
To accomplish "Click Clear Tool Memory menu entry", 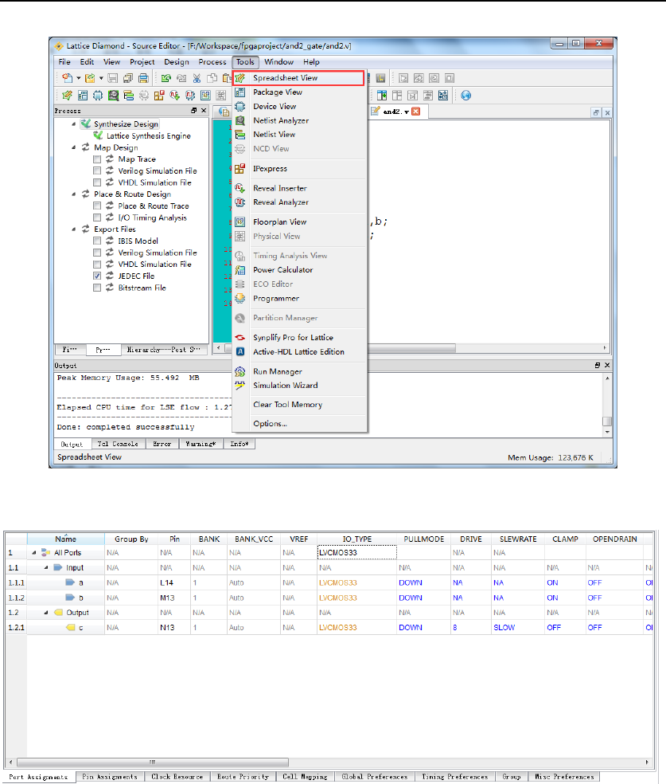I will point(287,405).
